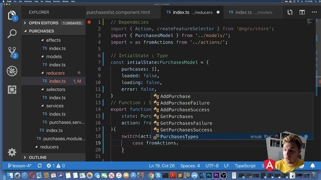Image resolution: width=321 pixels, height=180 pixels.
Task: Click the minimap preview at editor top right
Action: (310, 21)
